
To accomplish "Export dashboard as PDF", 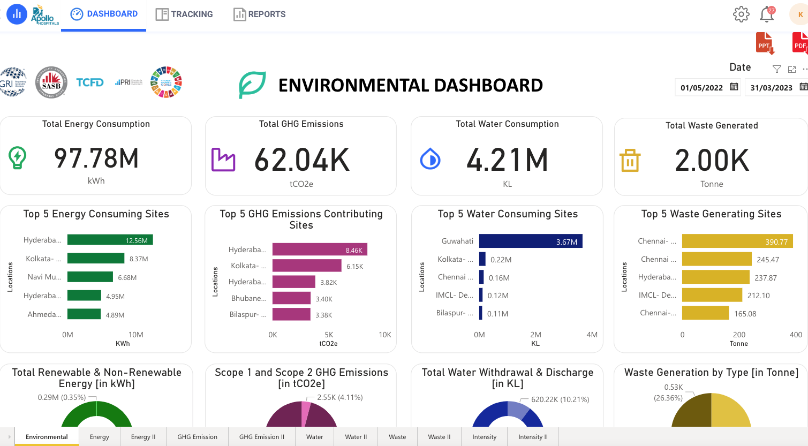I will (800, 44).
